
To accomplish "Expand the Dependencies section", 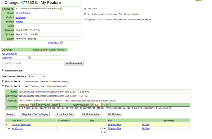I will point(3,70).
